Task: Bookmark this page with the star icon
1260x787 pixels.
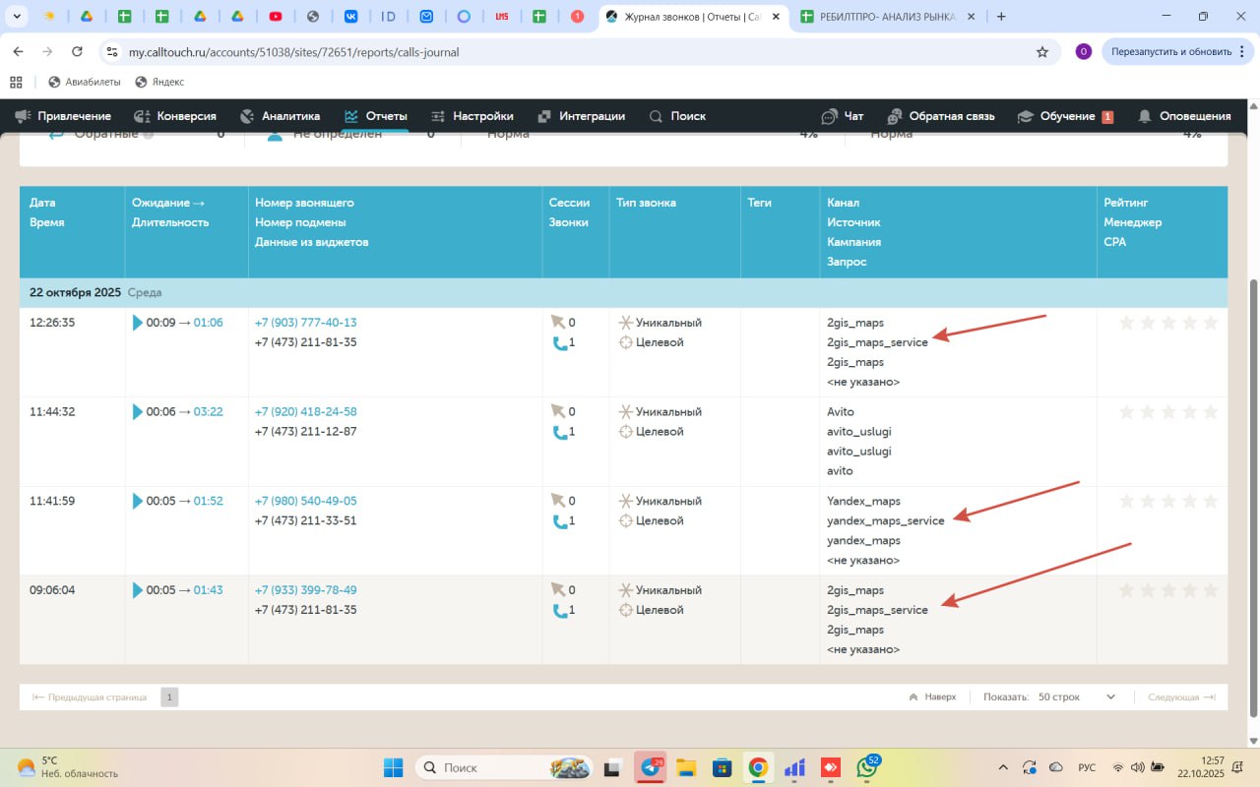Action: tap(1042, 52)
